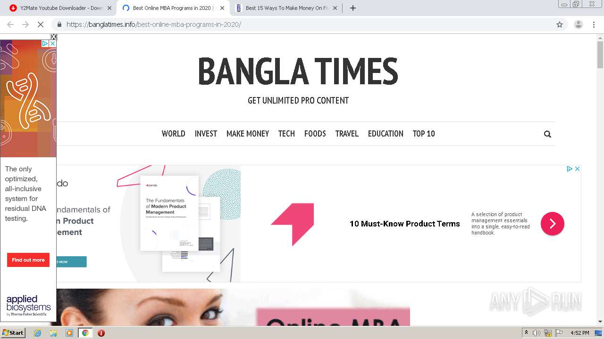
Task: View site security lock information
Action: pyautogui.click(x=59, y=24)
